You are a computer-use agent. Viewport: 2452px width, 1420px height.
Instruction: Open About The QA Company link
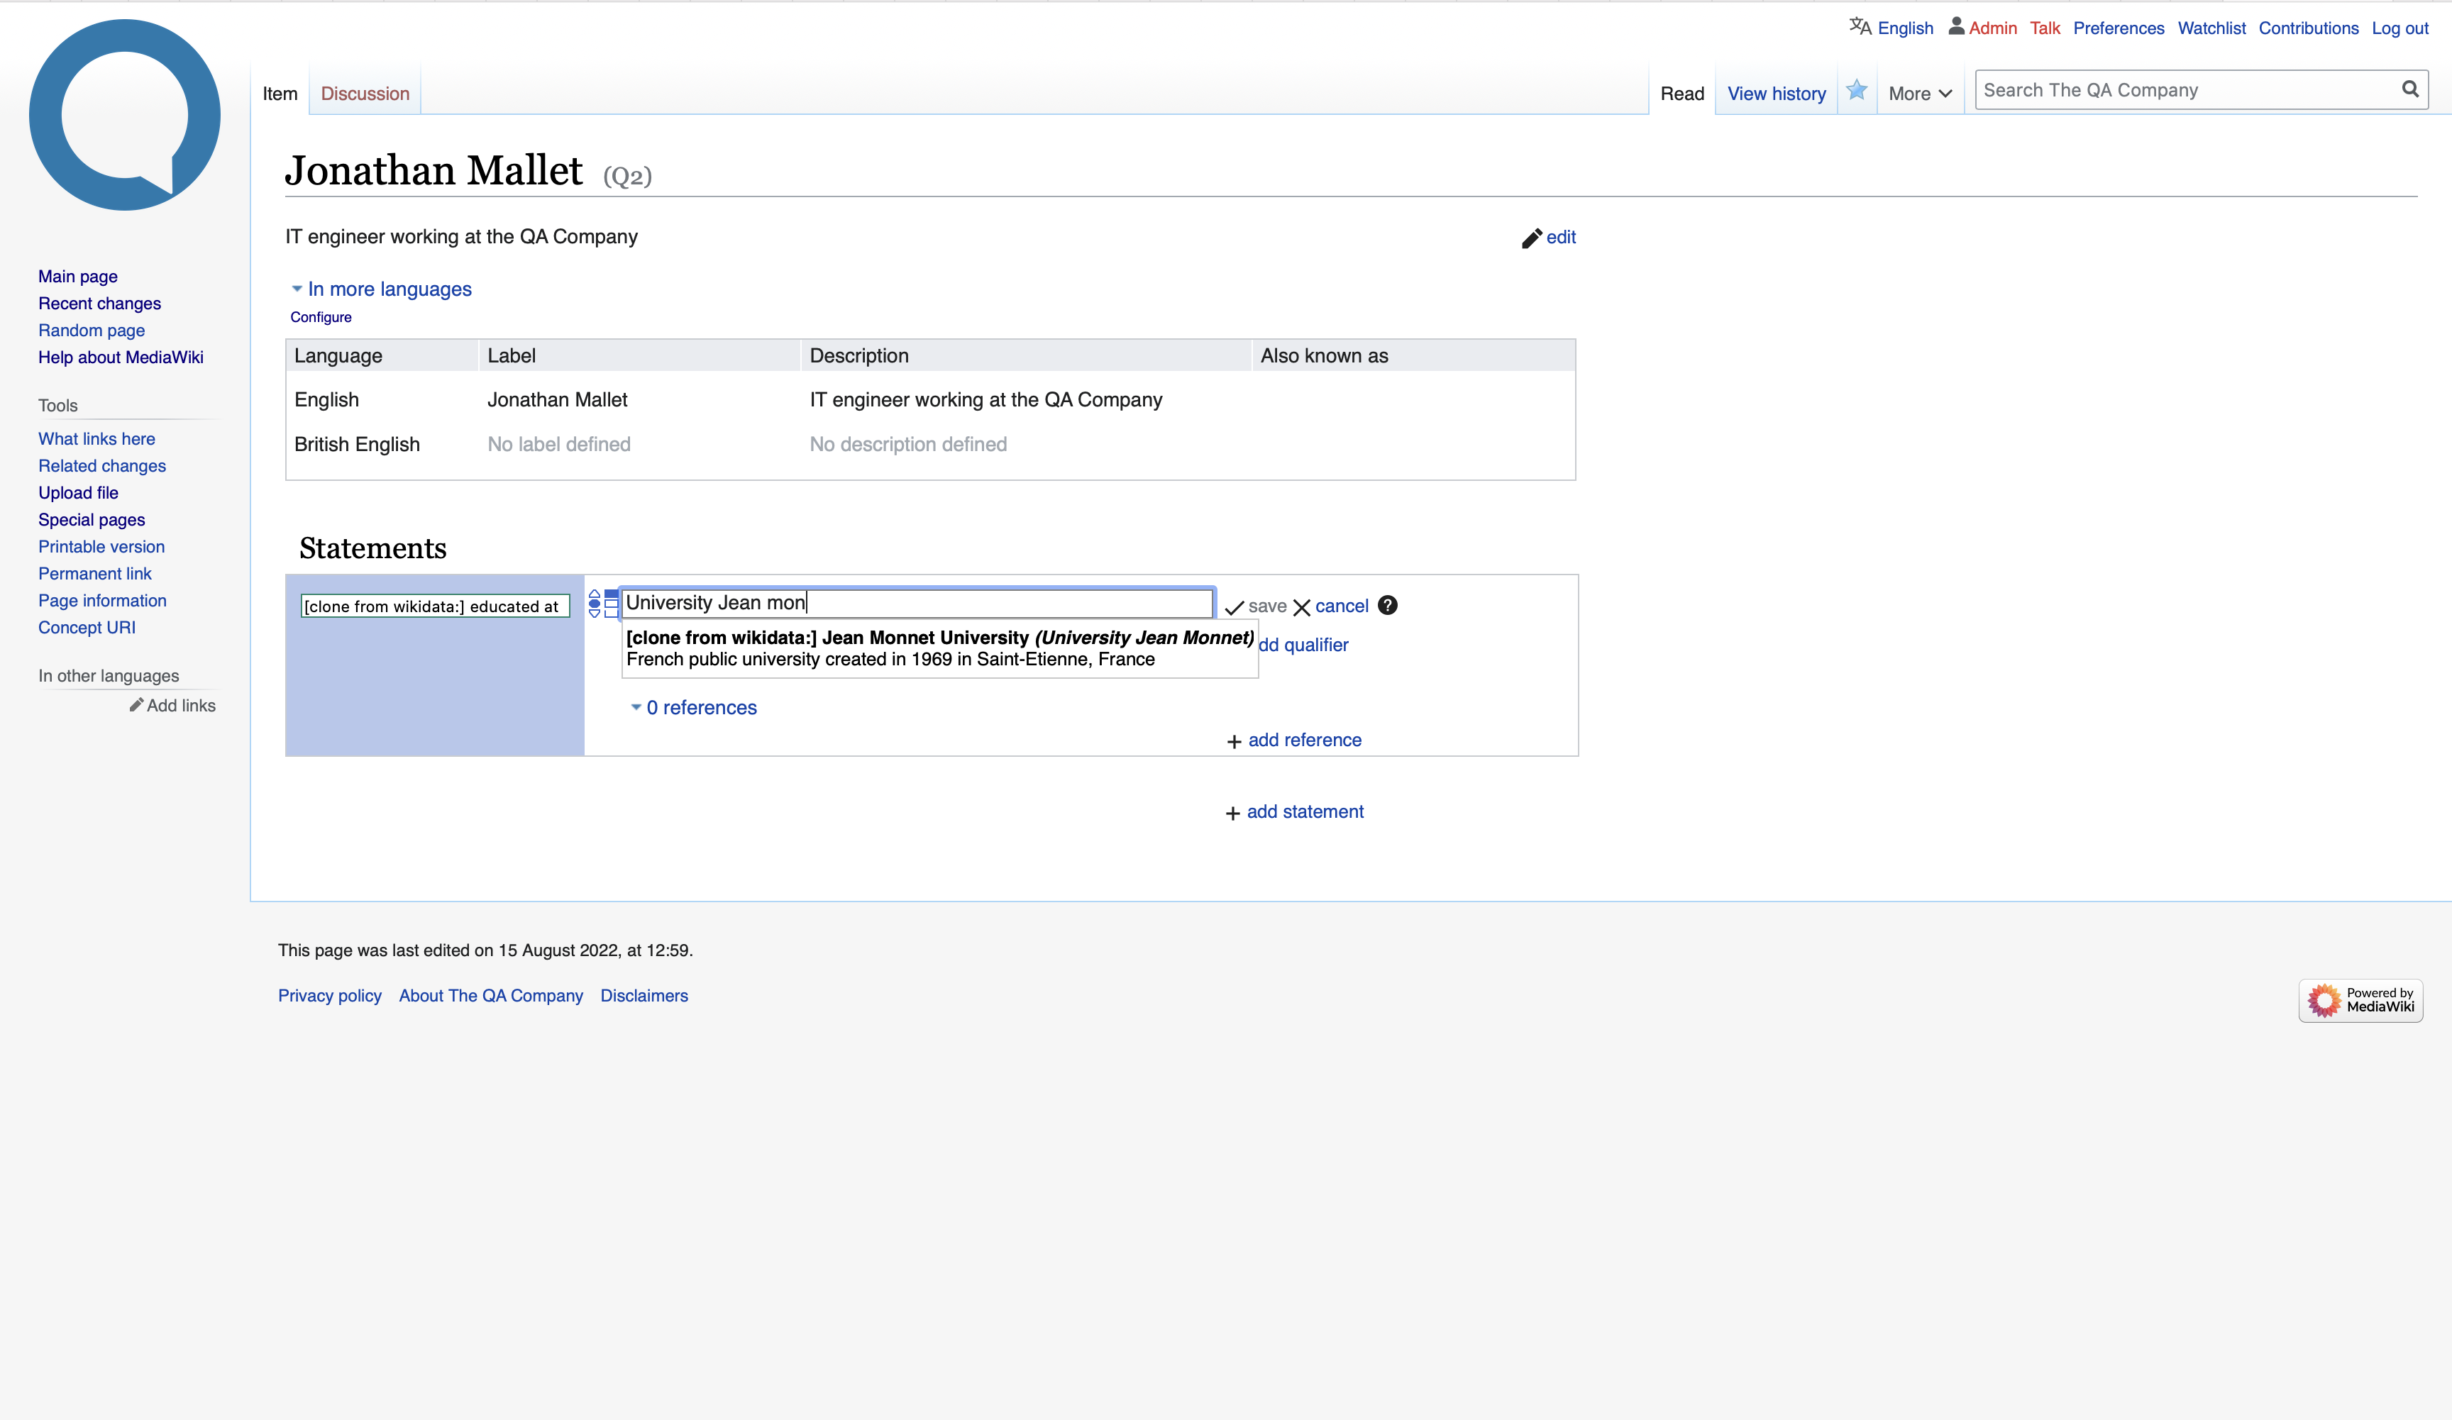pyautogui.click(x=492, y=996)
